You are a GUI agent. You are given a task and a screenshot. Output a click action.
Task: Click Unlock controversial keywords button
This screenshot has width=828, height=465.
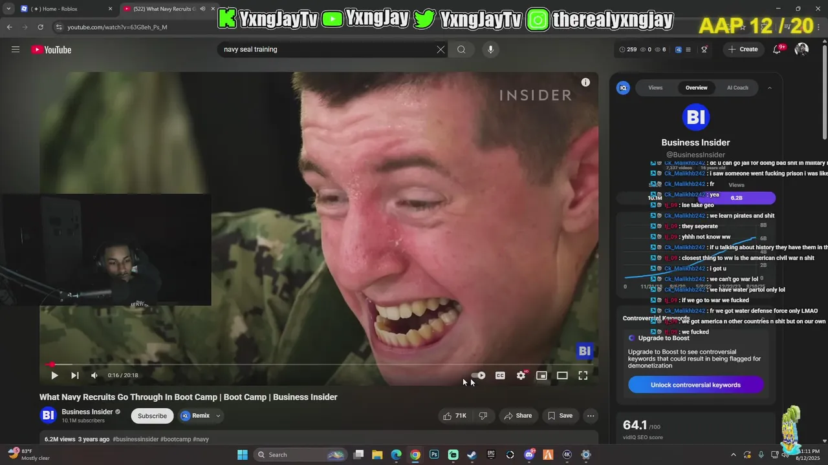tap(695, 385)
